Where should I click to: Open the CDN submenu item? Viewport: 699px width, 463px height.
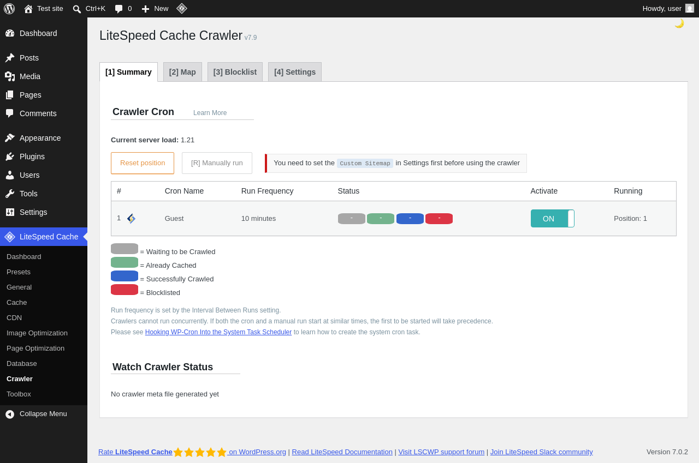coord(14,318)
